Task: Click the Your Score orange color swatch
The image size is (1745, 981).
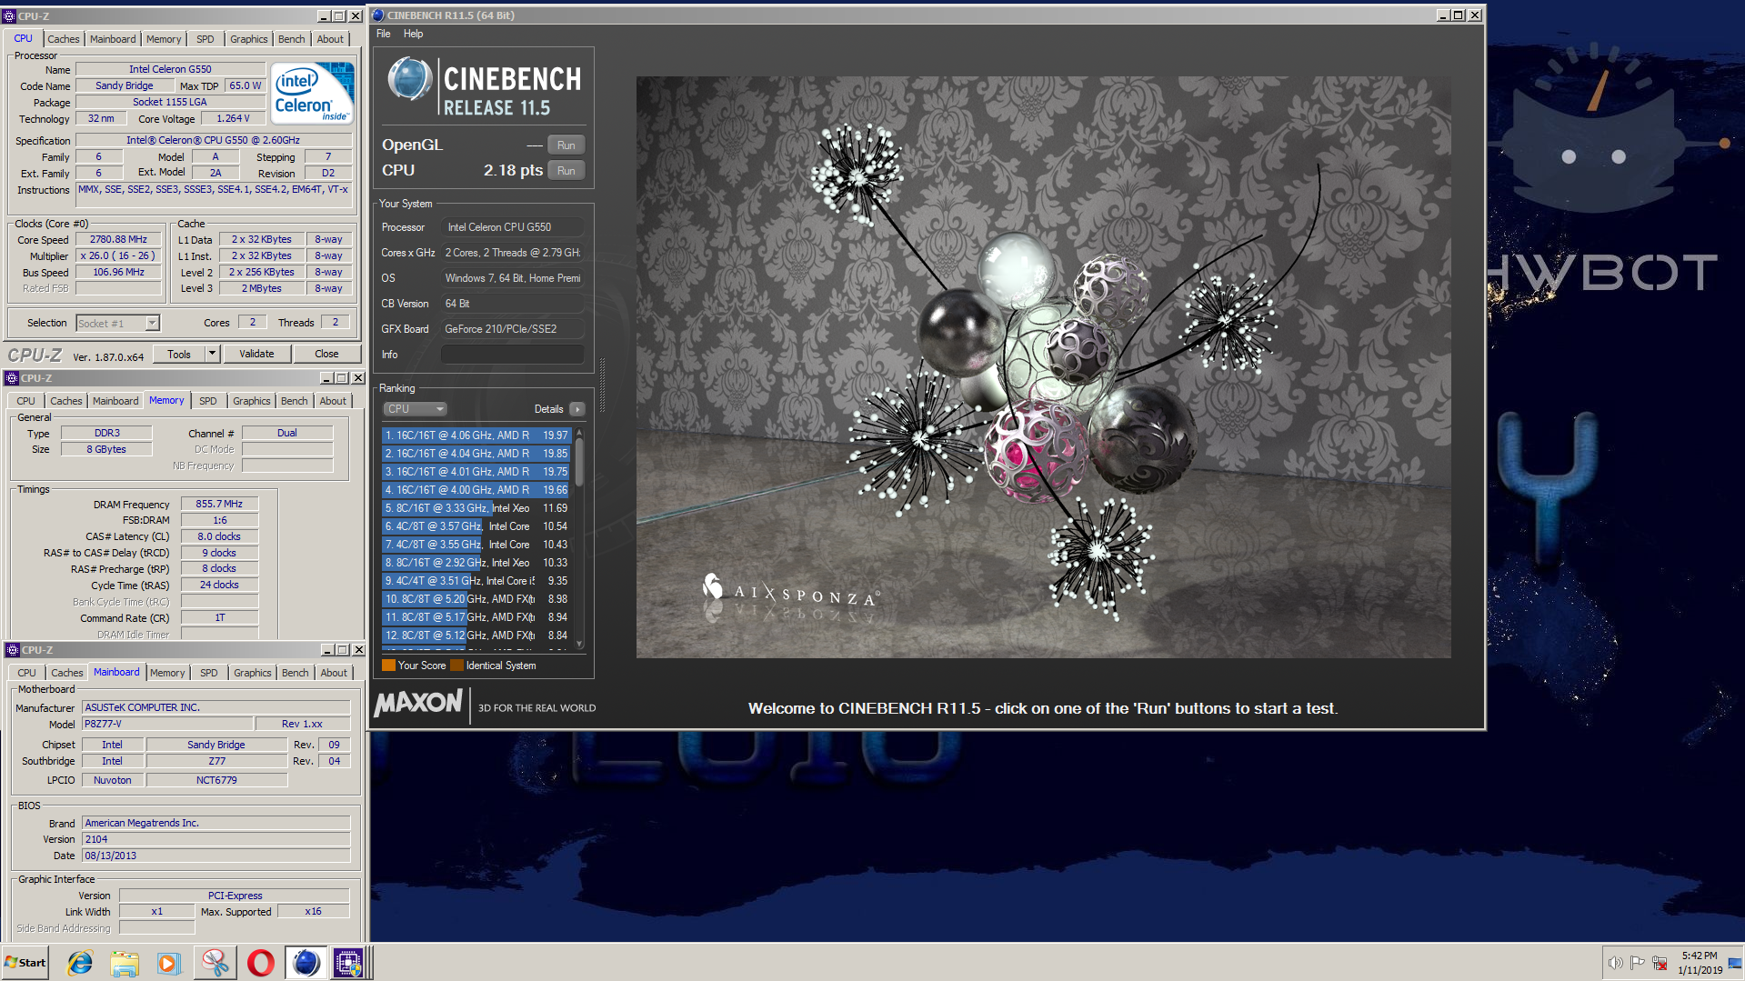Action: pyautogui.click(x=388, y=666)
